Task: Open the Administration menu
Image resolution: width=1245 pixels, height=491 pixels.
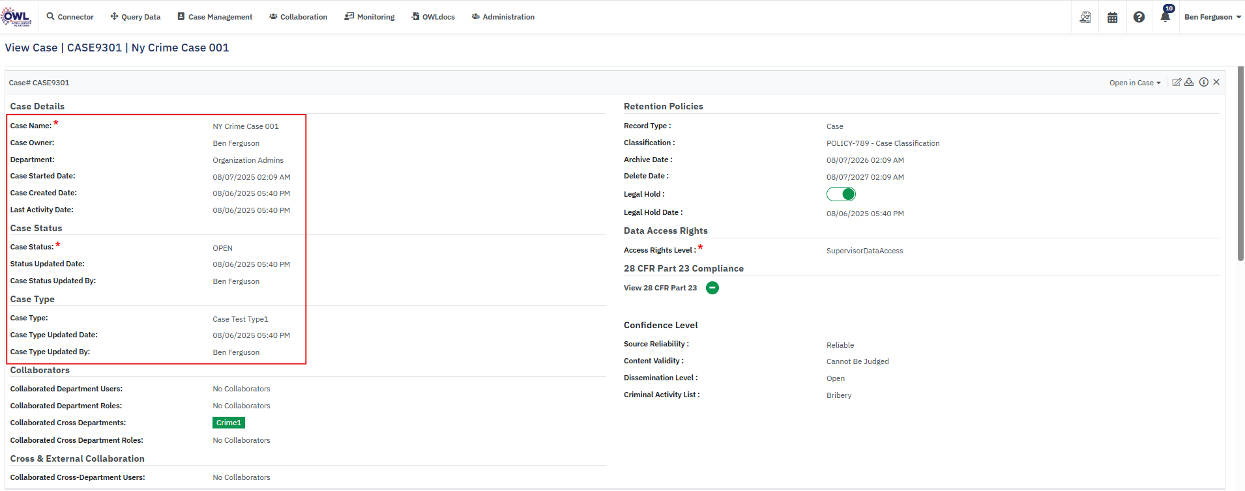Action: tap(503, 17)
